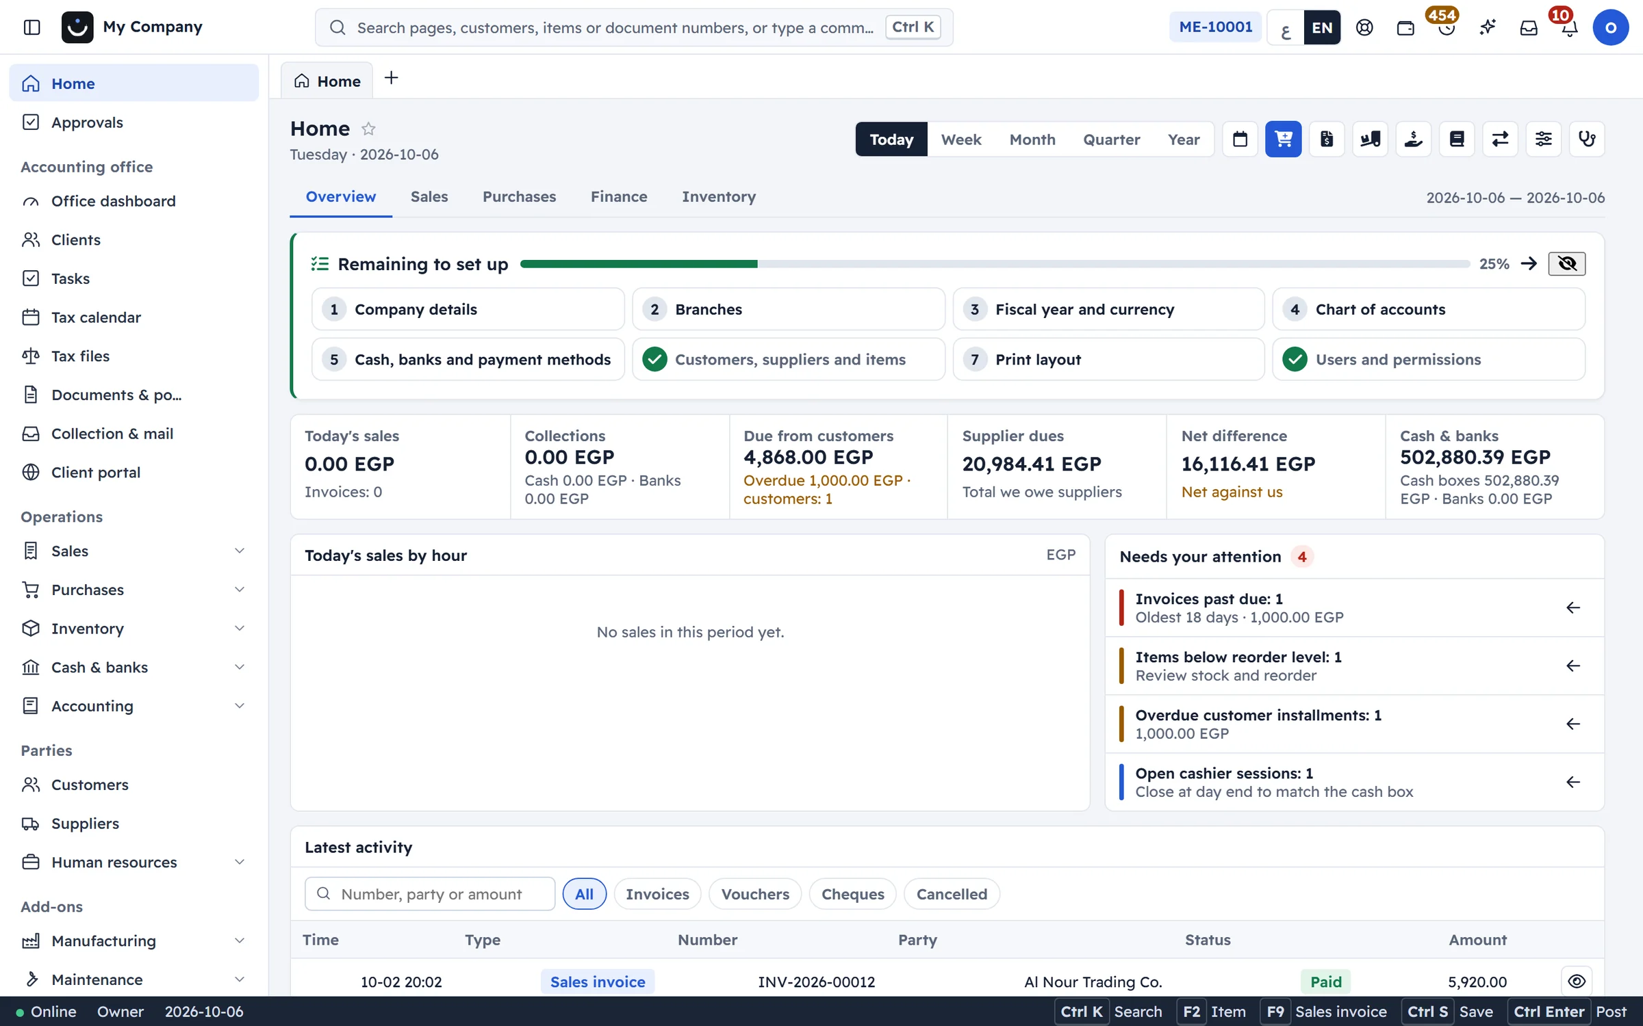The width and height of the screenshot is (1643, 1026).
Task: Open the Invoices past due alert
Action: 1354,608
